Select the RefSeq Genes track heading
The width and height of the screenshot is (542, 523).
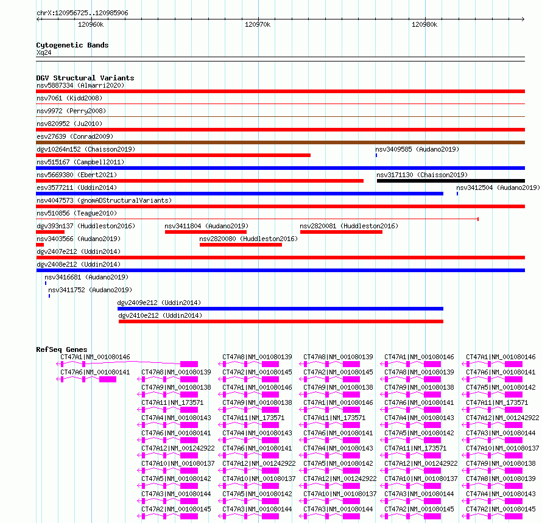coord(62,349)
